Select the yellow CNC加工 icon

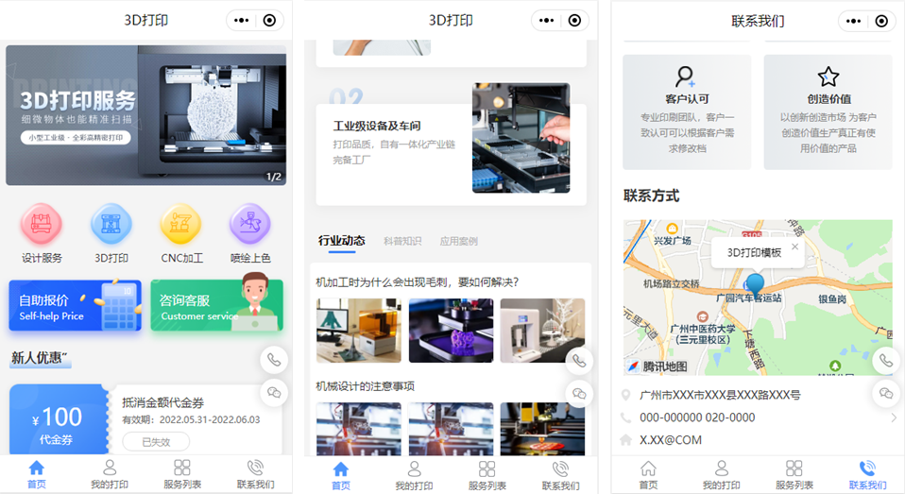point(181,223)
